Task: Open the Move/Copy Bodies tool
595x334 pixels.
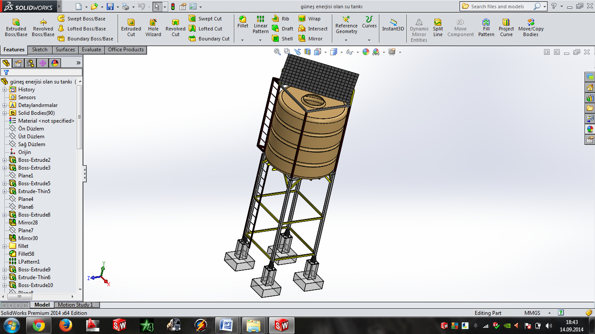Action: 531,27
